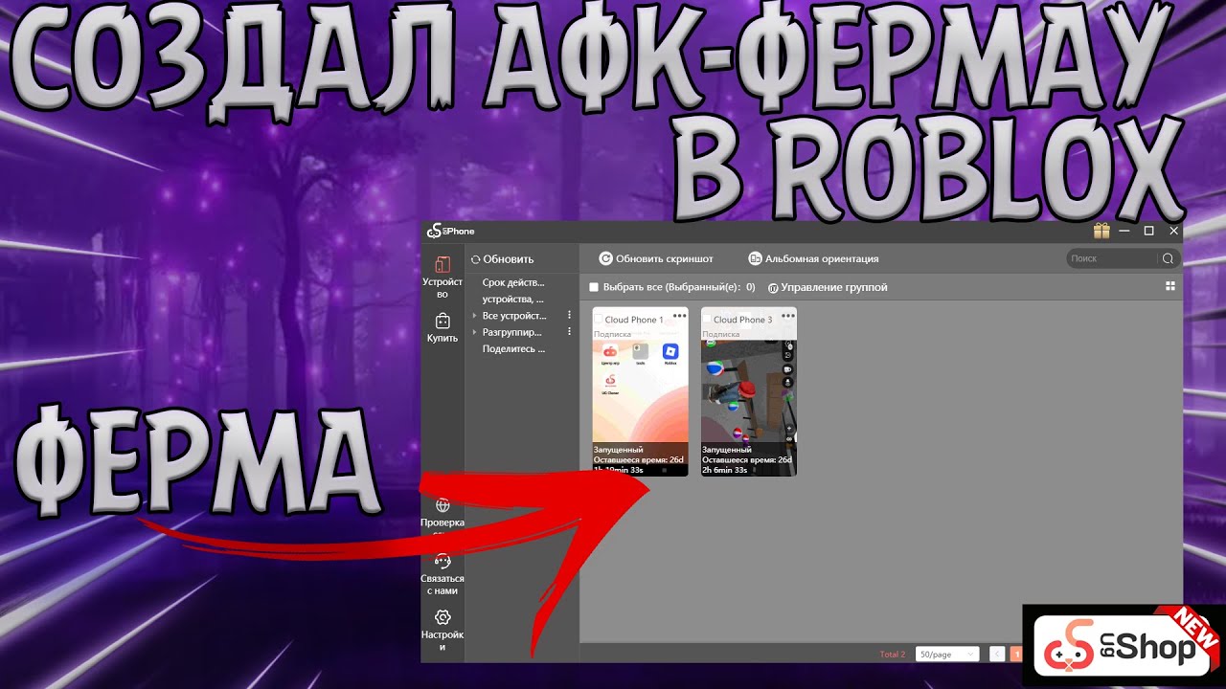Select the Поделитесь ... tree entry
This screenshot has width=1226, height=689.
(x=513, y=349)
